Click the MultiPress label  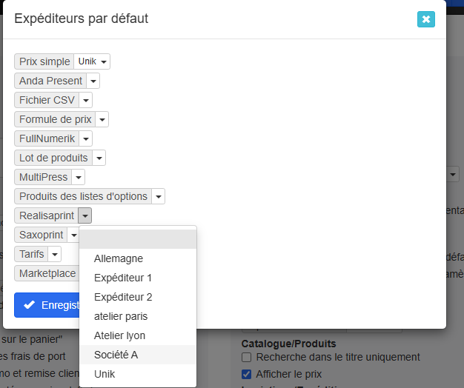(x=43, y=177)
